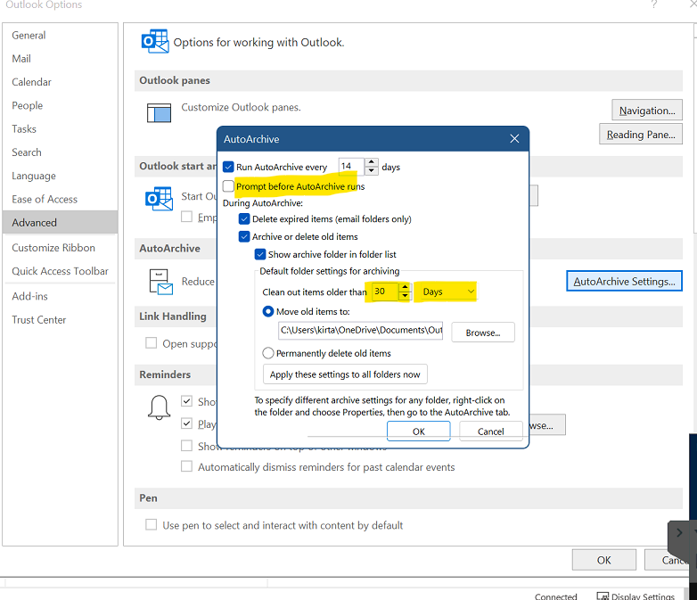Click the Link Handling section heading
Image resolution: width=697 pixels, height=600 pixels.
173,316
